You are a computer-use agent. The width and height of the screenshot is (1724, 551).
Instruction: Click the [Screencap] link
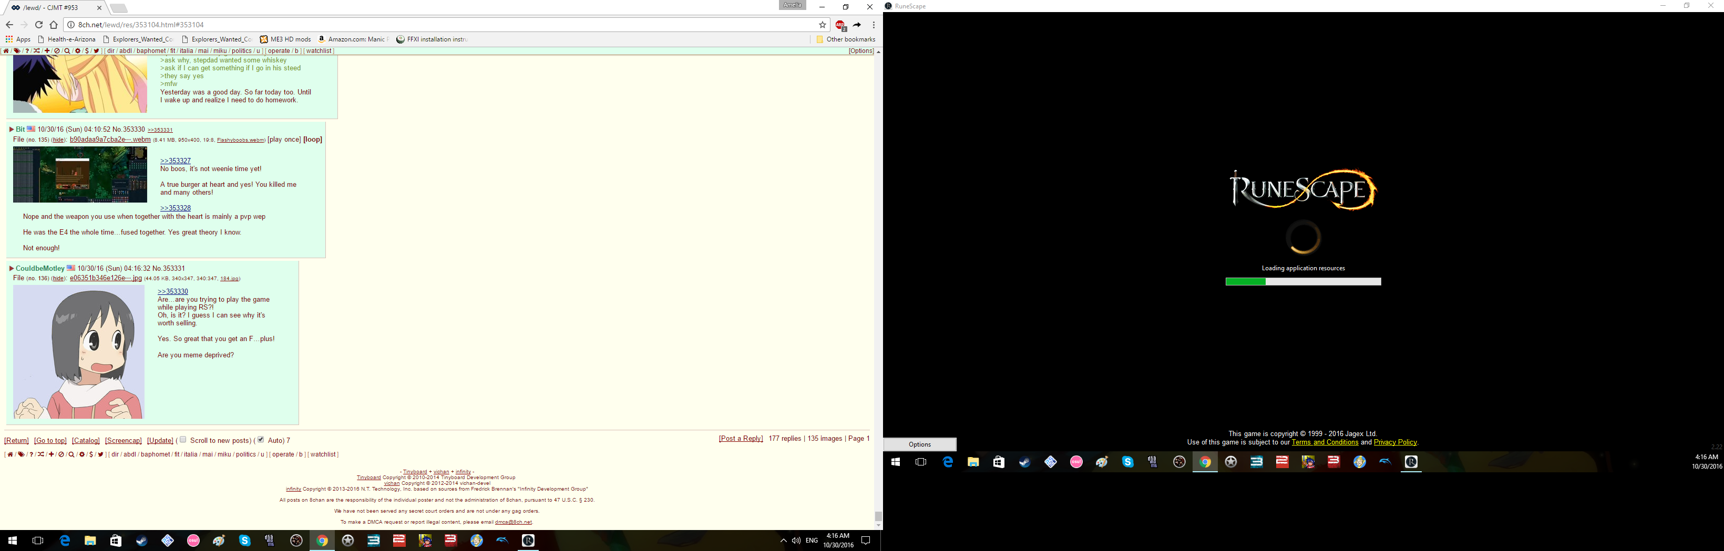[123, 441]
